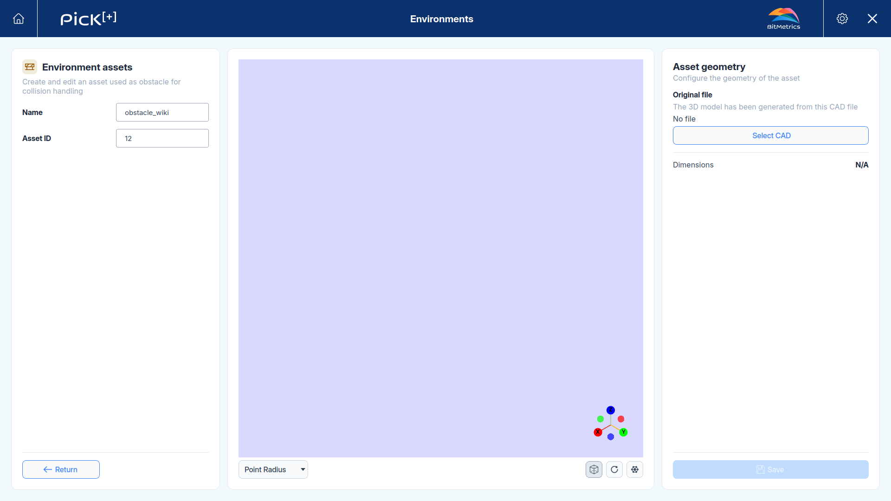Snap view to negative Z axis dot
Screen dimensions: 891x501
pos(611,437)
